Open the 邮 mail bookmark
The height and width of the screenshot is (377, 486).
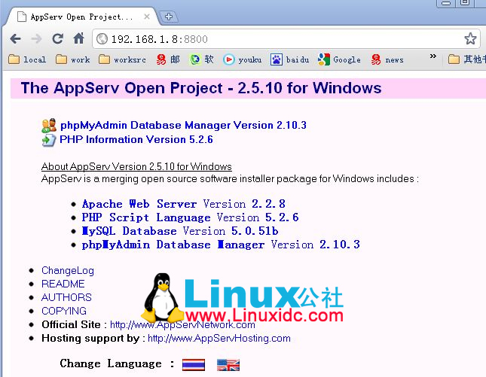click(168, 59)
